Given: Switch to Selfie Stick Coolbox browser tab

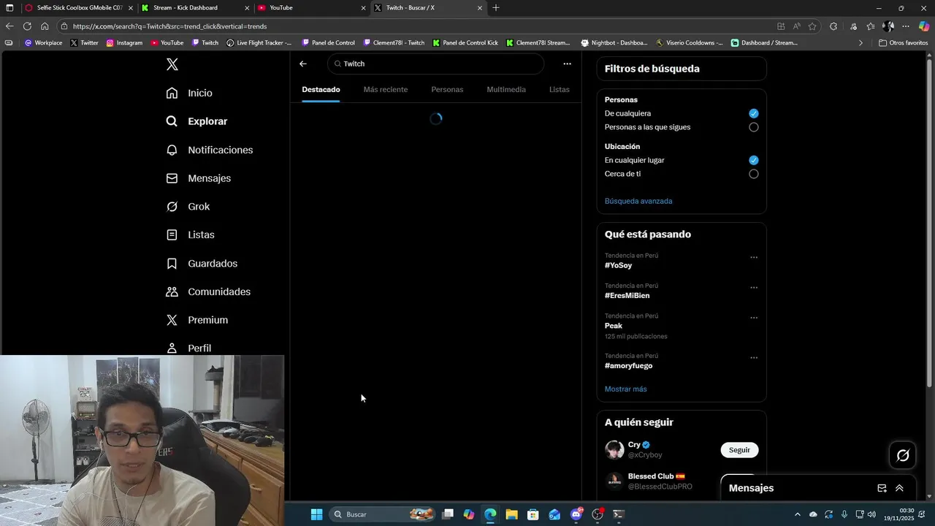Looking at the screenshot, I should [80, 8].
